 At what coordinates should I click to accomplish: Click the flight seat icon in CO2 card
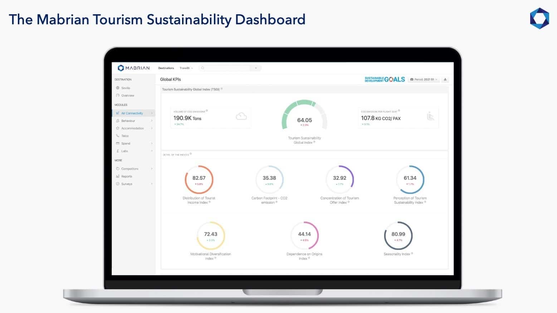coord(430,116)
